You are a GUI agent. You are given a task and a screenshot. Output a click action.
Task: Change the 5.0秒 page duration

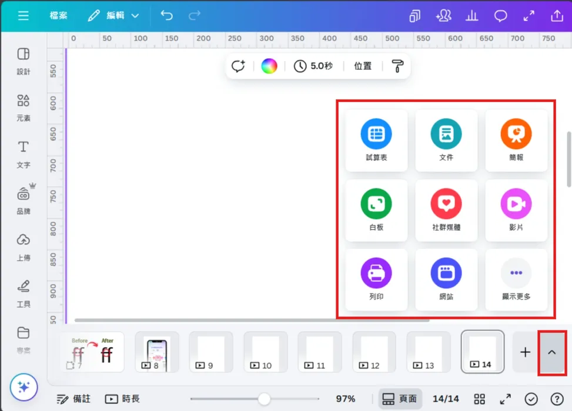313,66
